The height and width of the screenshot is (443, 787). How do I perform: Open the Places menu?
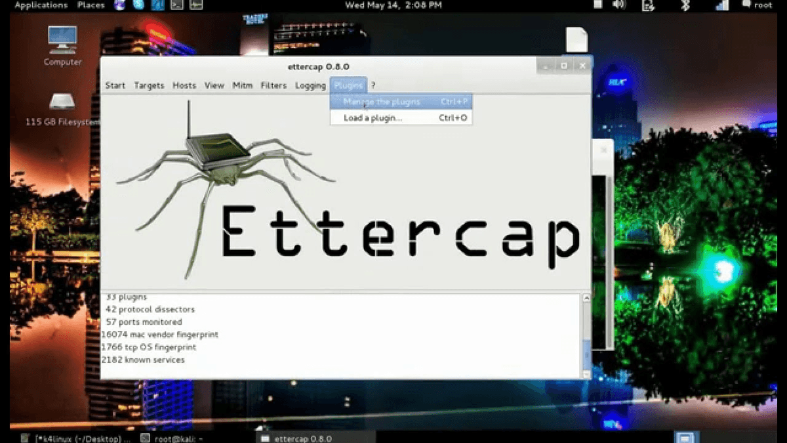(91, 5)
